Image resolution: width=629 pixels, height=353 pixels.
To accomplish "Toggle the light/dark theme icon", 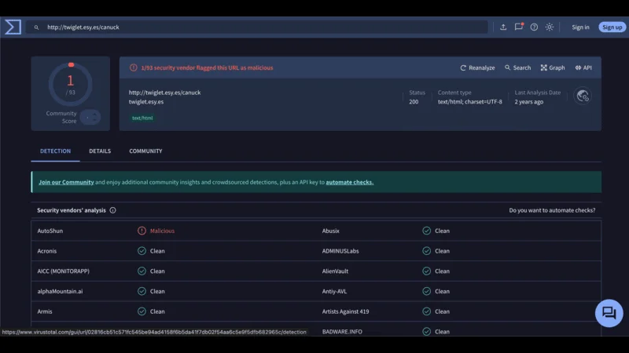I will (550, 27).
